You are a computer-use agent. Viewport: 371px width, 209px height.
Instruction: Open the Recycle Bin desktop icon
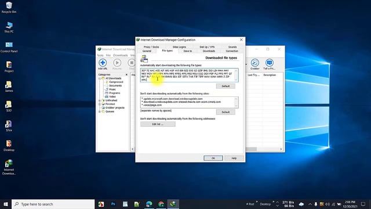9,8
